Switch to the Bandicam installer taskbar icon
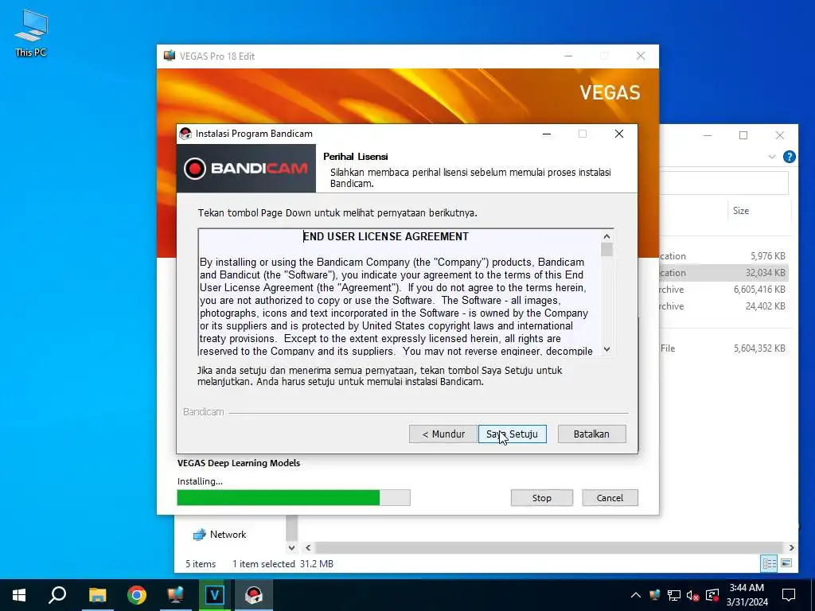Viewport: 815px width, 611px height. point(254,595)
